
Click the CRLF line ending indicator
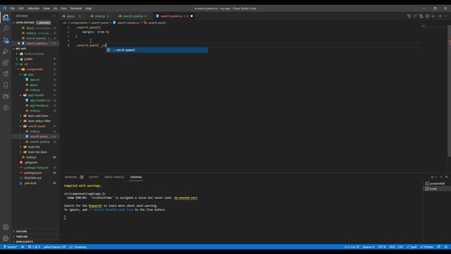click(392, 247)
